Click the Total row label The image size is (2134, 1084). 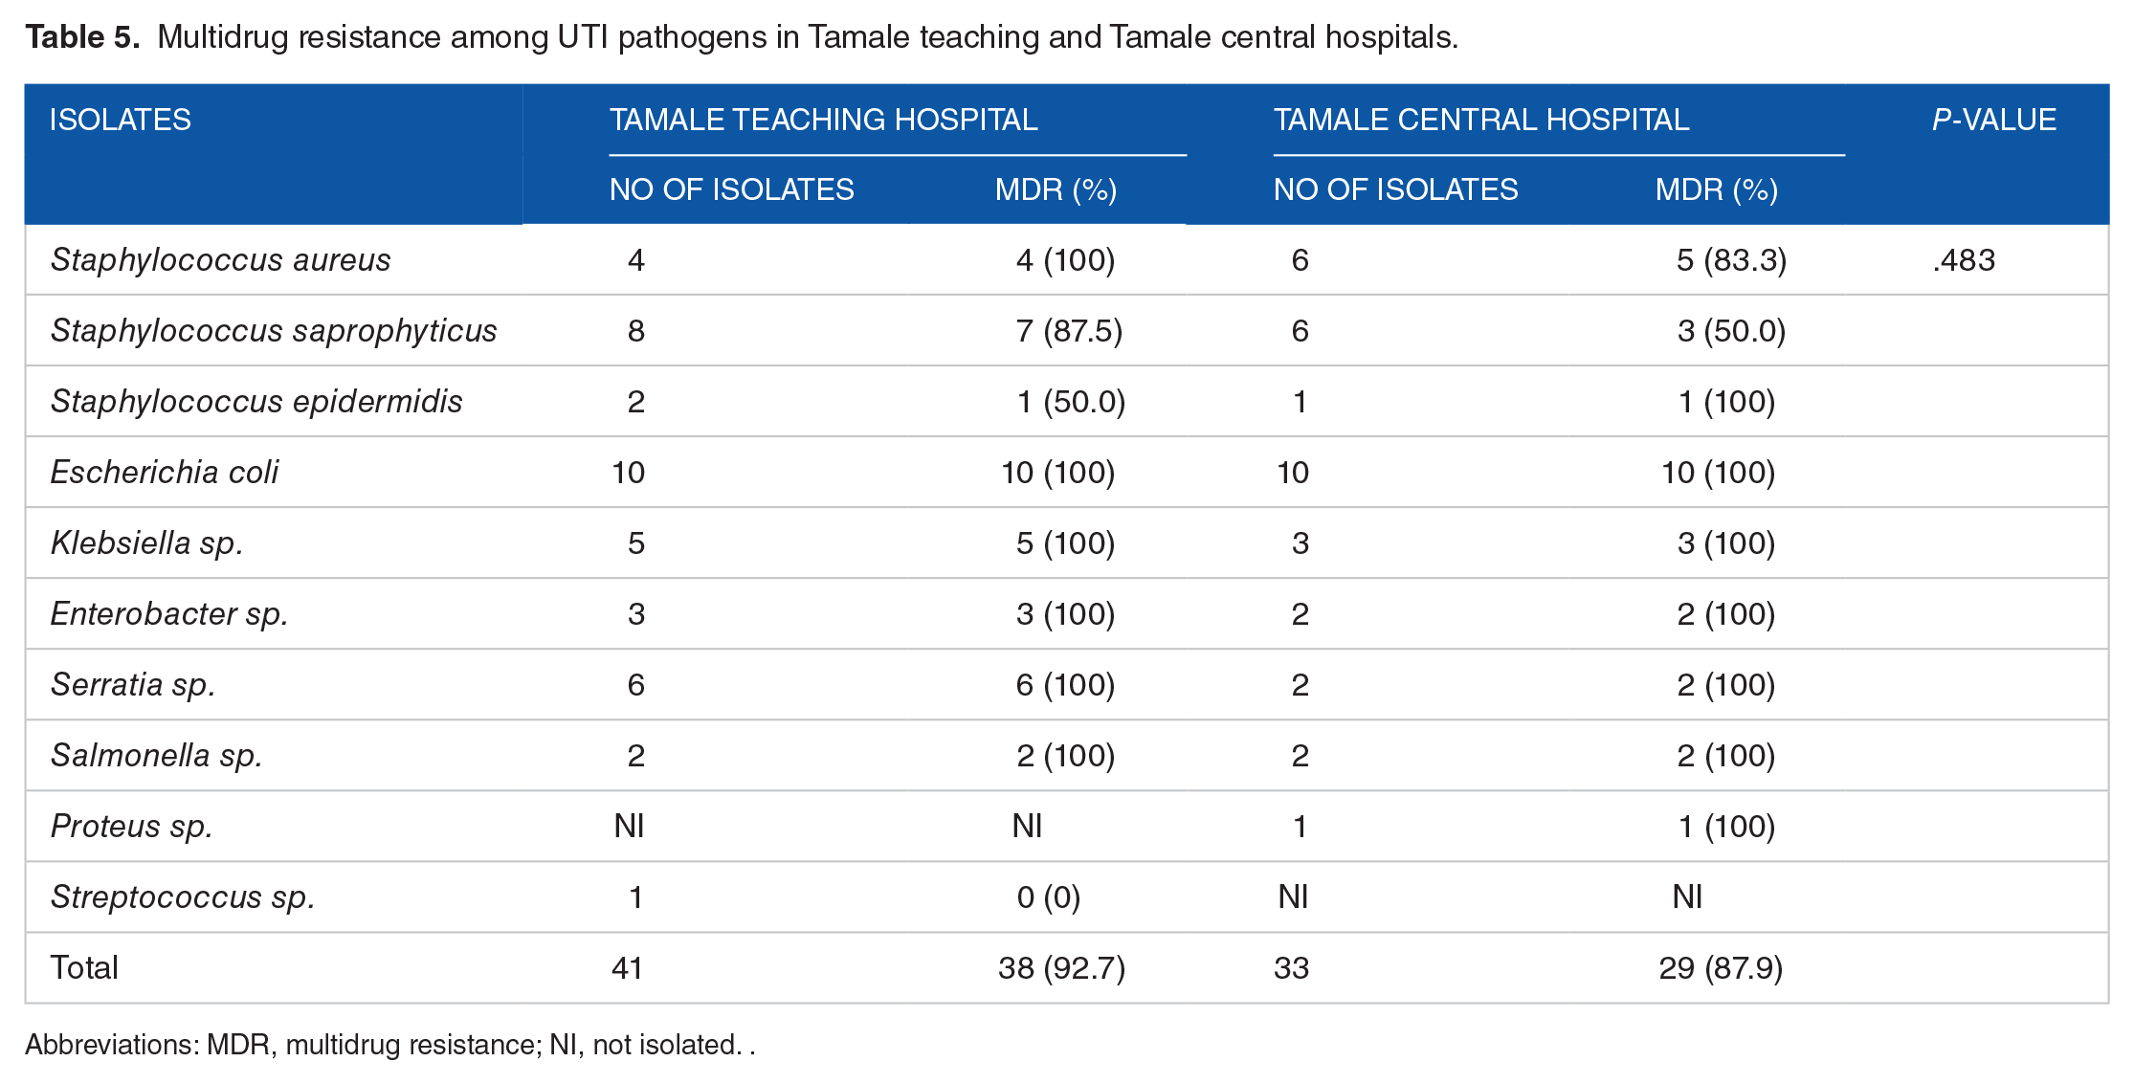click(x=84, y=967)
